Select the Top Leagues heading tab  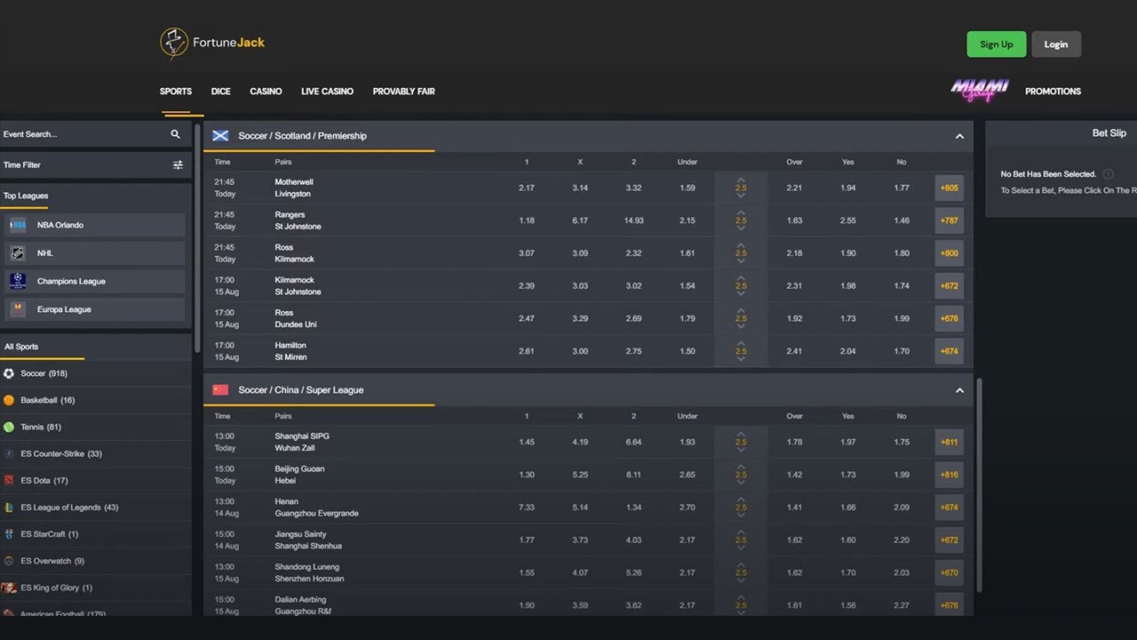point(26,196)
